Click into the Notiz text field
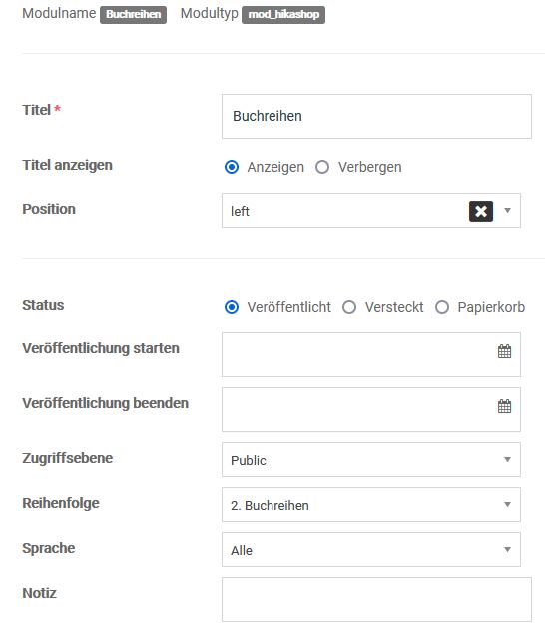 (376, 600)
